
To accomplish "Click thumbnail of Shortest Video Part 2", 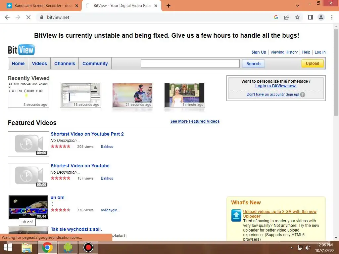I will pyautogui.click(x=28, y=144).
